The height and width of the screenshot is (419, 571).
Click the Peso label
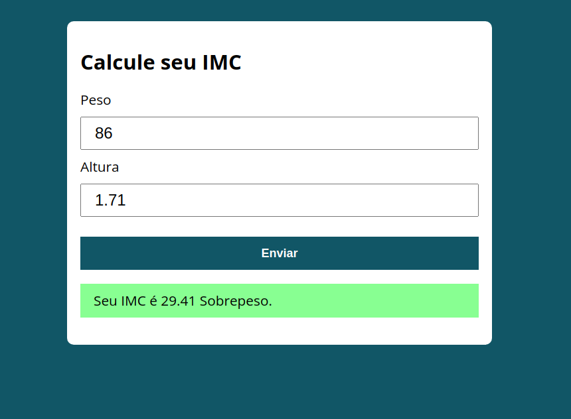(x=95, y=100)
